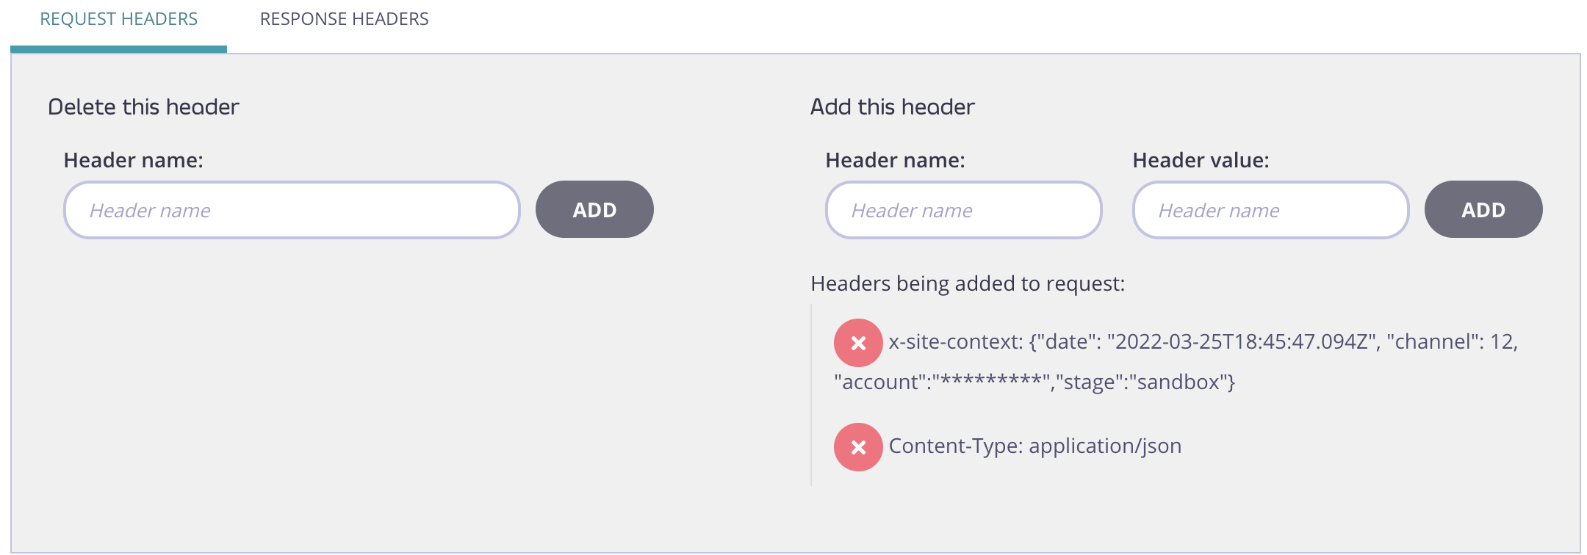The image size is (1587, 555).
Task: Click the 'Header value:' label
Action: pos(1201,161)
